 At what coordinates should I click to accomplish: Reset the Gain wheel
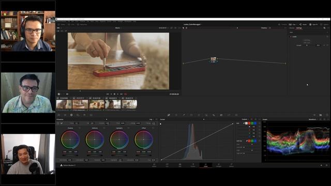click(x=129, y=128)
